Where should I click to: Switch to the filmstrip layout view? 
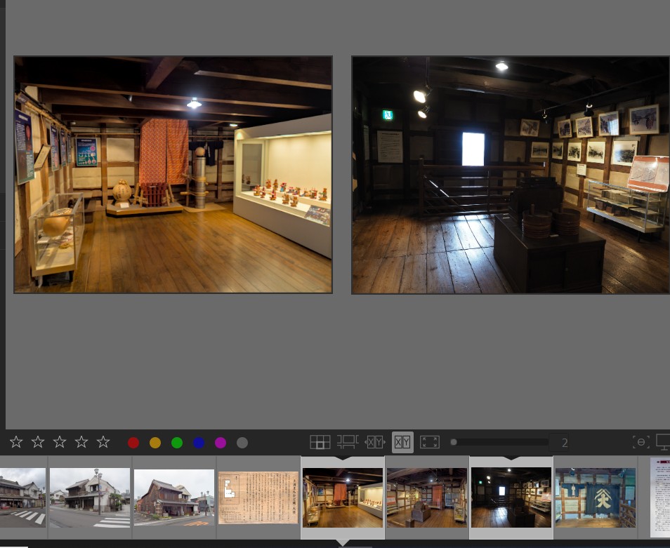point(348,442)
